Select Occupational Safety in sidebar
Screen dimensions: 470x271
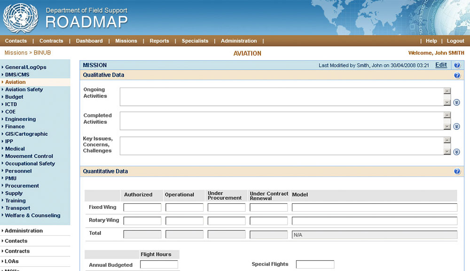[30, 164]
